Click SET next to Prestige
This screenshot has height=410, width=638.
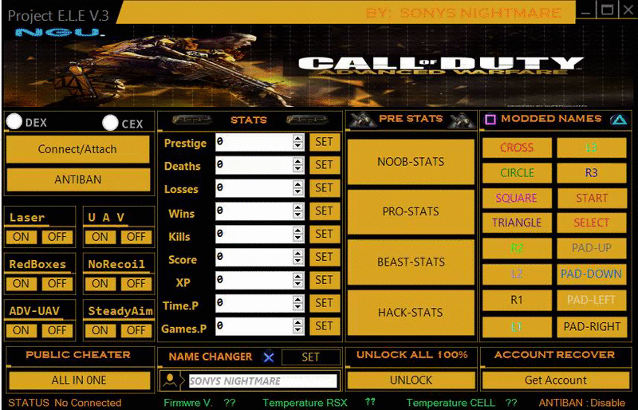coord(325,142)
